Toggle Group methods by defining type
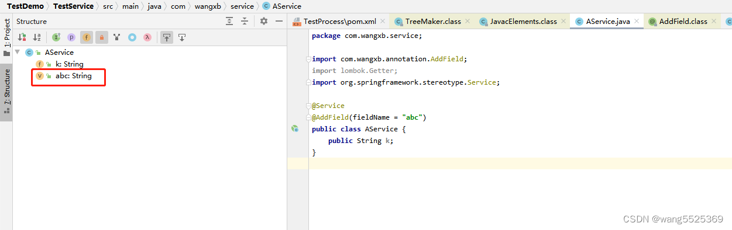Screen dimensions: 732x230 click(117, 37)
